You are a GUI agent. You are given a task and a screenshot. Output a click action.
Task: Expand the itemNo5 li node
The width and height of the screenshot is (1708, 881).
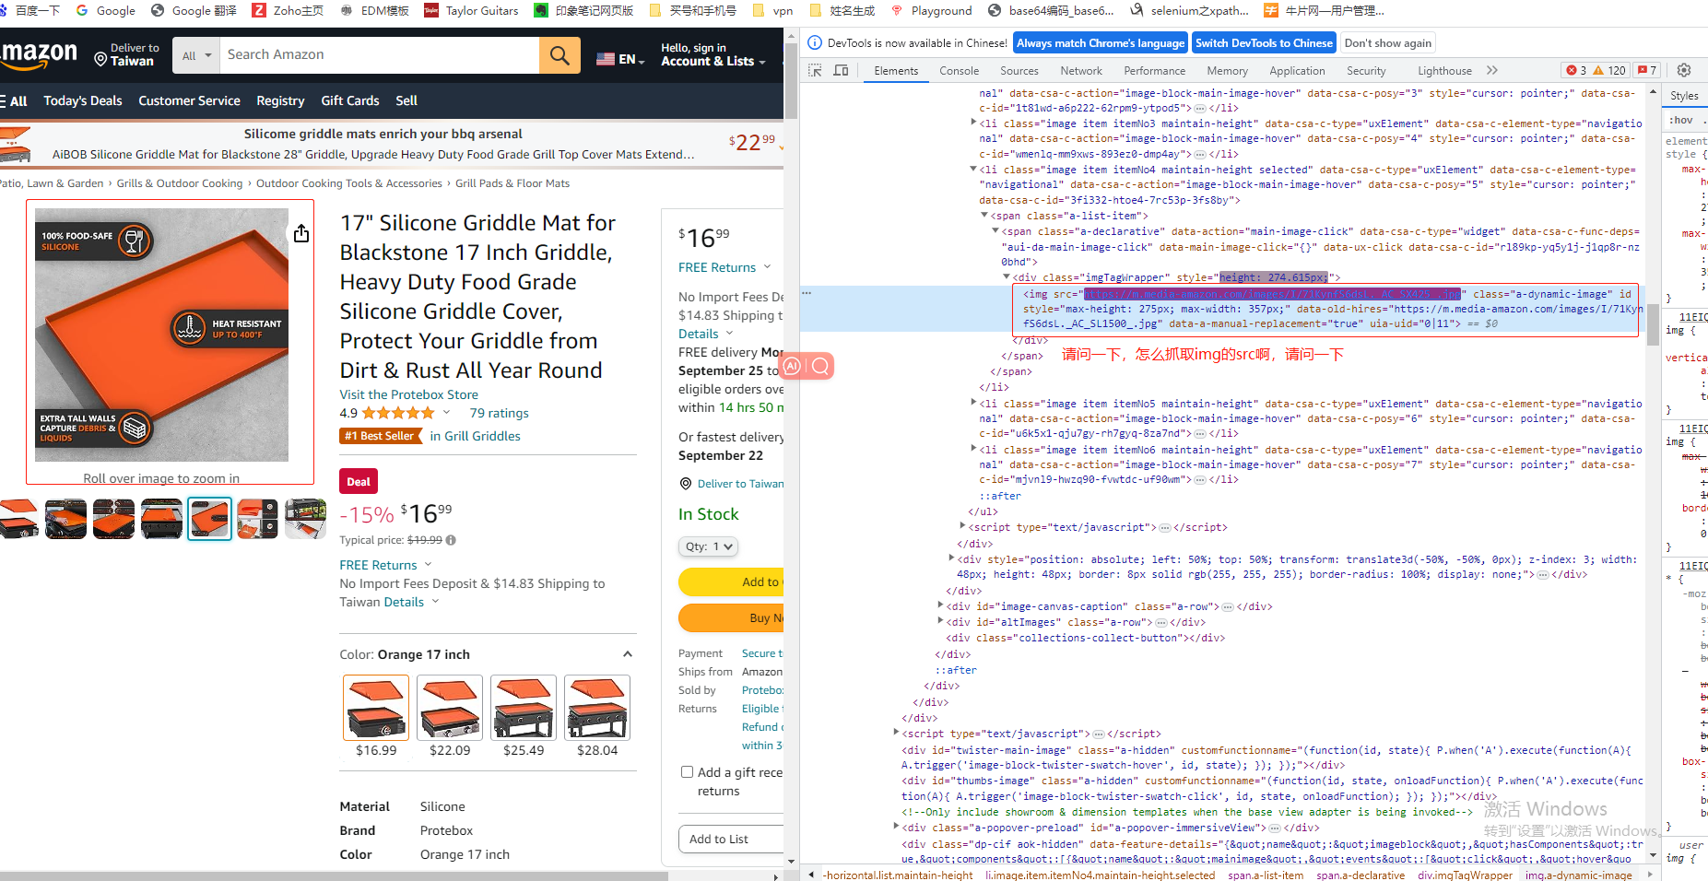point(973,404)
